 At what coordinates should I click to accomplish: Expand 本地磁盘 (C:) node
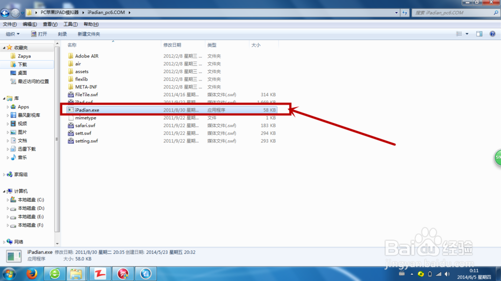coord(8,200)
